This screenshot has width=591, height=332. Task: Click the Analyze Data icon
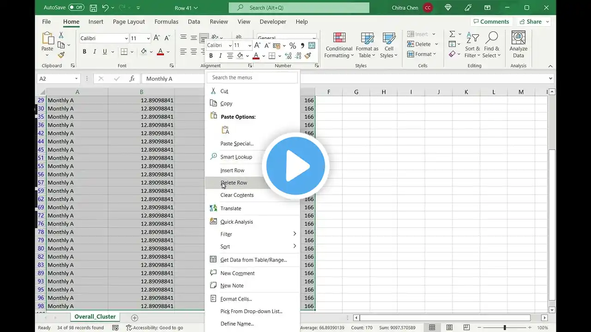[518, 38]
